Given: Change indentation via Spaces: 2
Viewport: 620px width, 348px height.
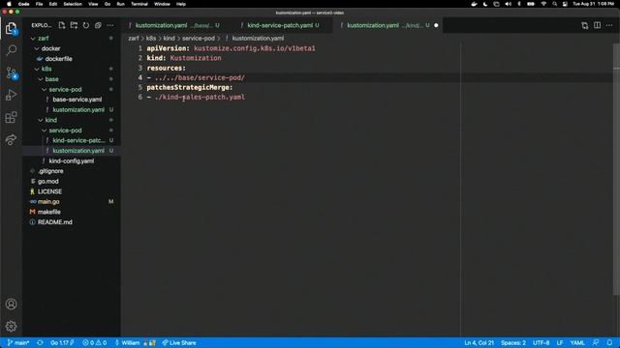Looking at the screenshot, I should coord(513,342).
